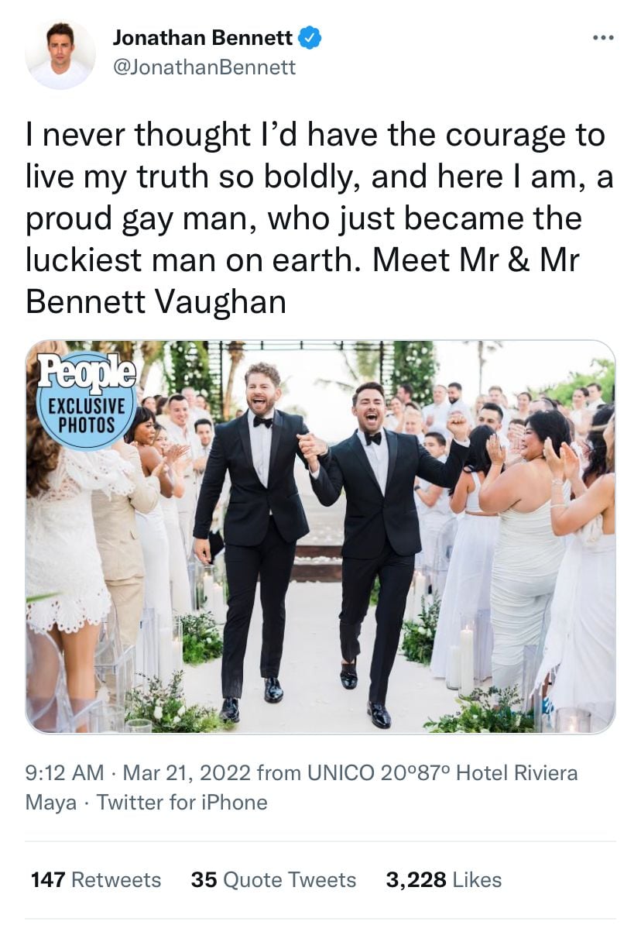
Task: Tap the blue Exclusive Photos circle badge
Action: [x=87, y=416]
